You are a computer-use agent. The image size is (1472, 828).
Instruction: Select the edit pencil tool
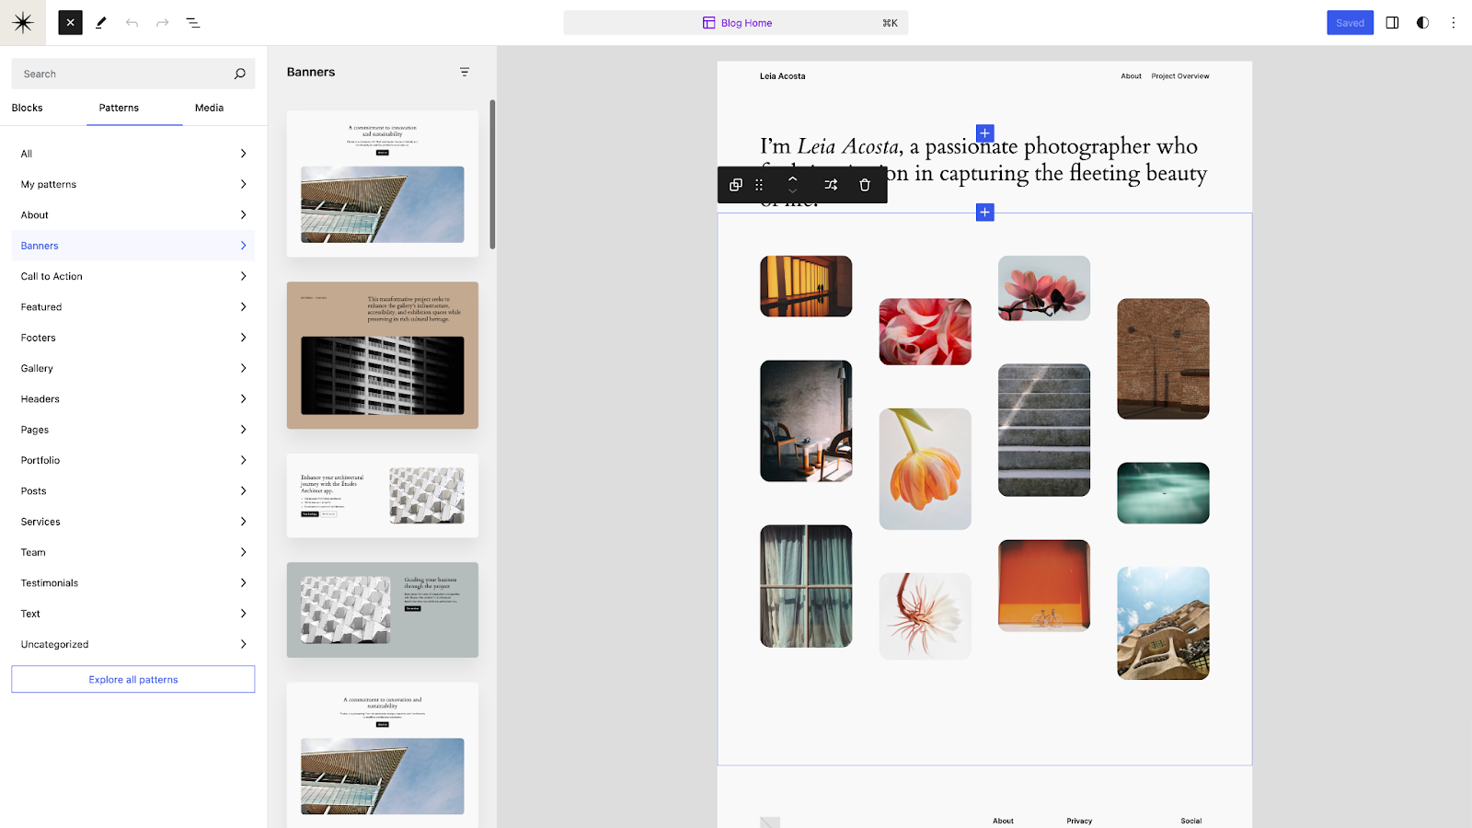tap(101, 22)
